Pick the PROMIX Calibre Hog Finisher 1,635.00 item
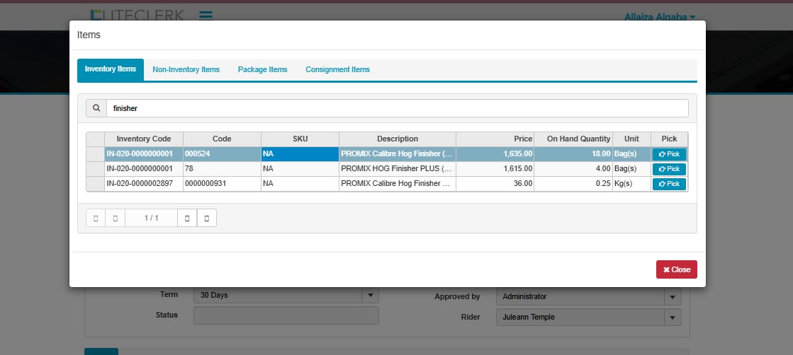 coord(669,155)
